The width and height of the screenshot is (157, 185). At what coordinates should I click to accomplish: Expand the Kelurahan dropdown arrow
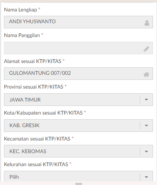tap(146, 177)
